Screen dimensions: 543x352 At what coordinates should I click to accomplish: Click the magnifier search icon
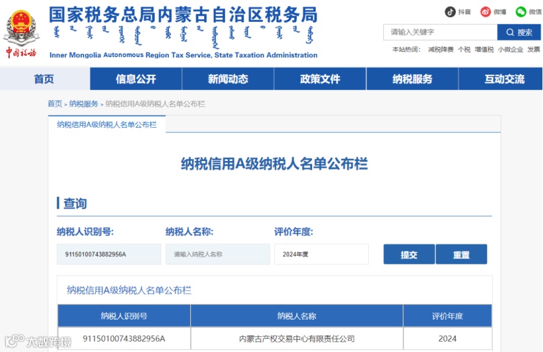click(509, 32)
